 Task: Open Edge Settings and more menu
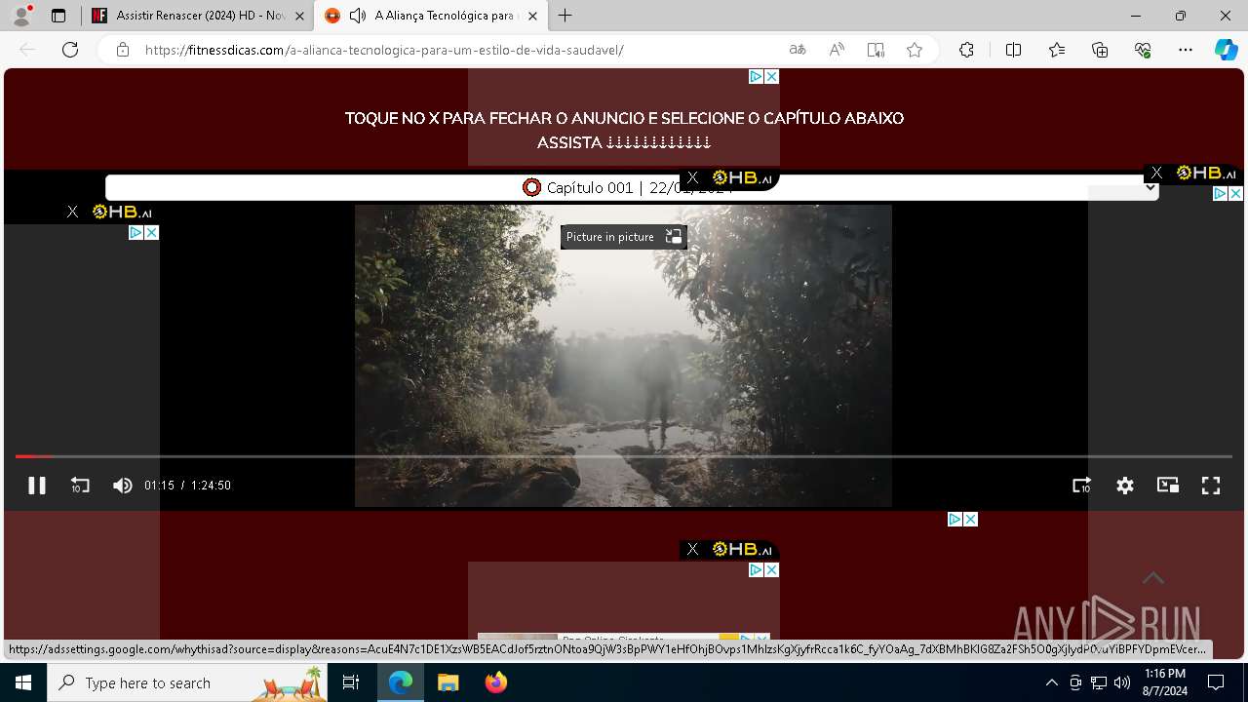1186,50
